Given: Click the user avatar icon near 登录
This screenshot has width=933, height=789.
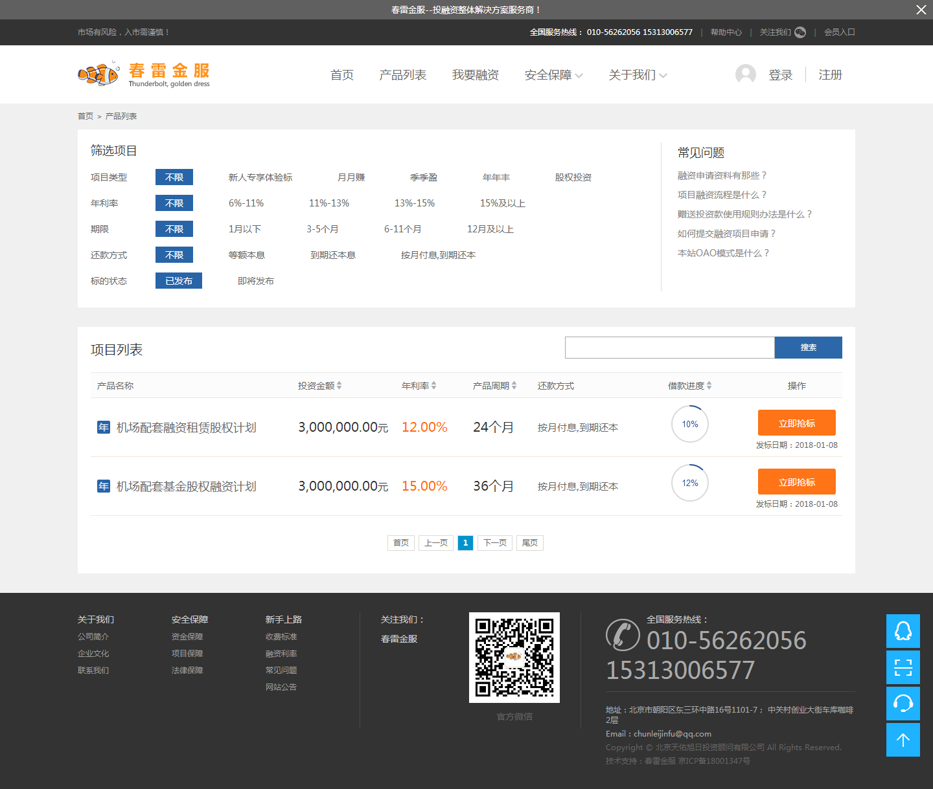Looking at the screenshot, I should (745, 74).
